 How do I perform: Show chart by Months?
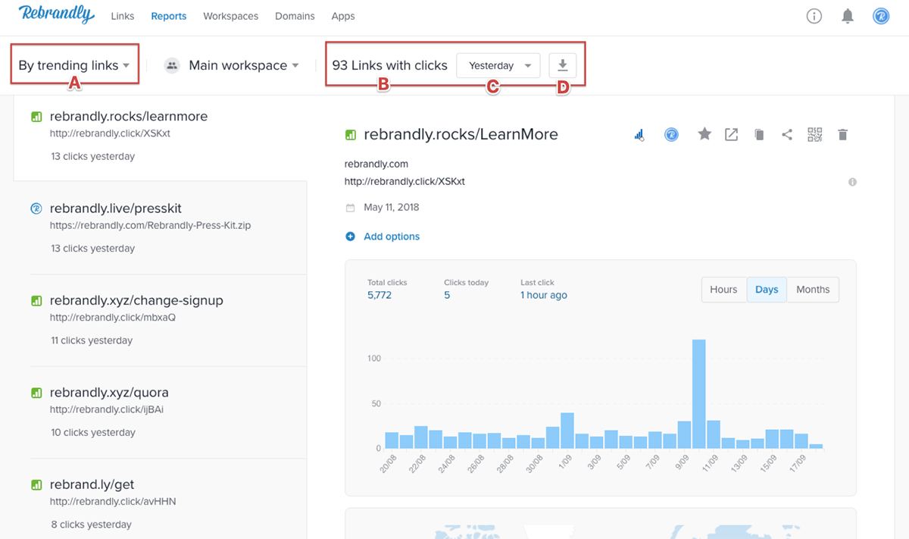(813, 290)
